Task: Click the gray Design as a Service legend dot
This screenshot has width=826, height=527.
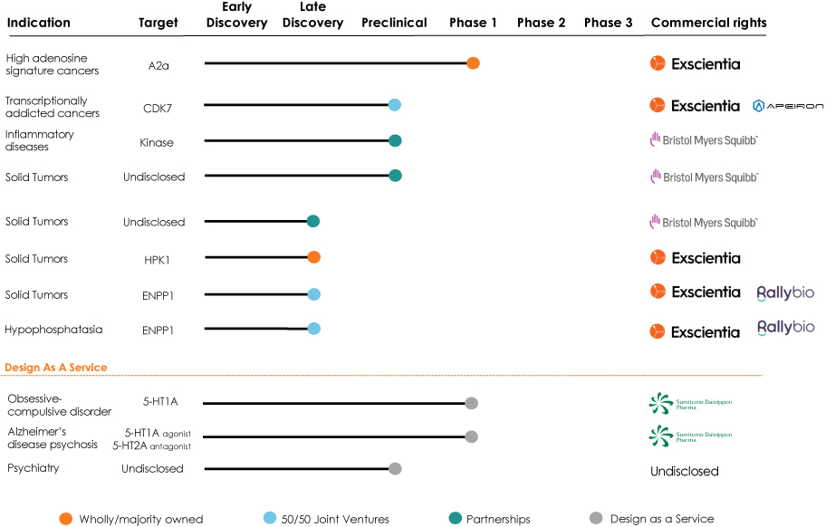Action: 596,518
